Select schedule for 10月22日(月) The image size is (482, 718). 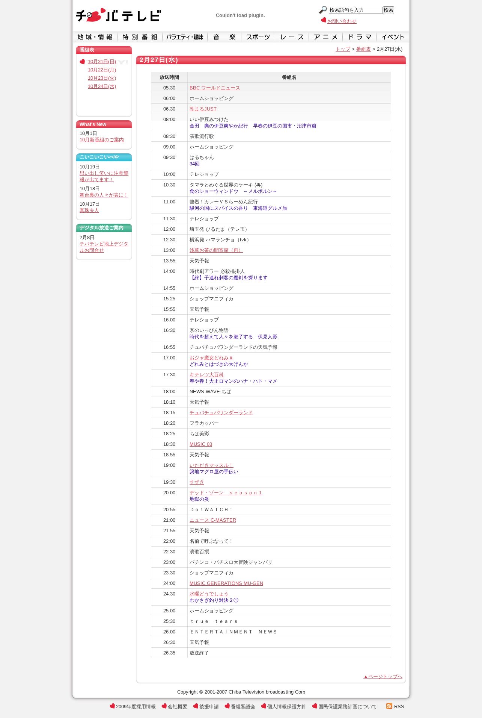click(x=102, y=70)
